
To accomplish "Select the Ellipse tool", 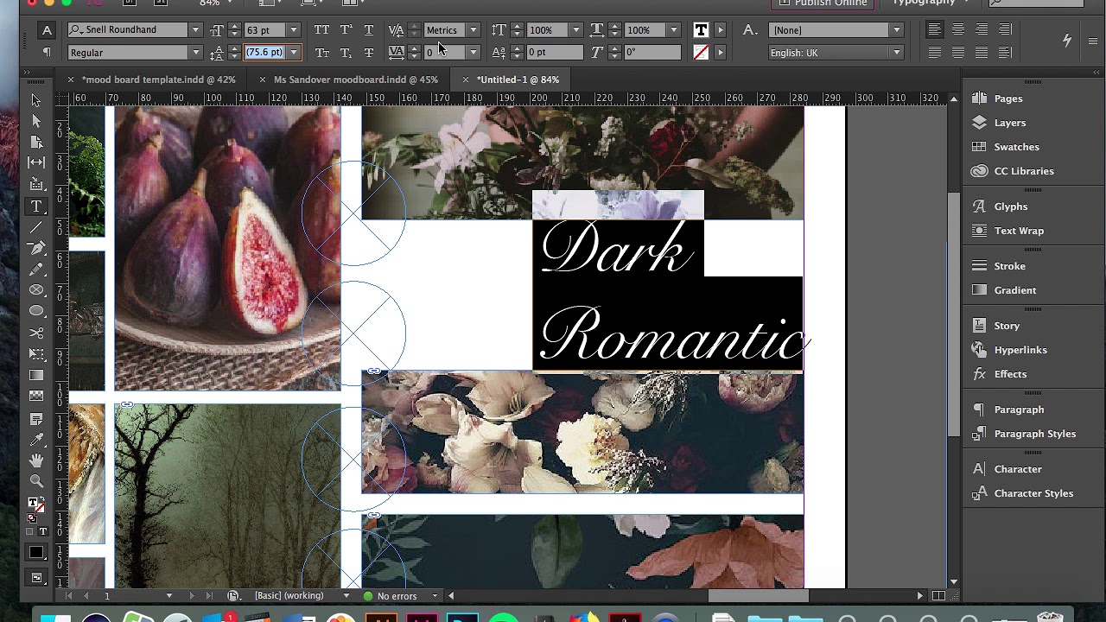I will pos(36,311).
